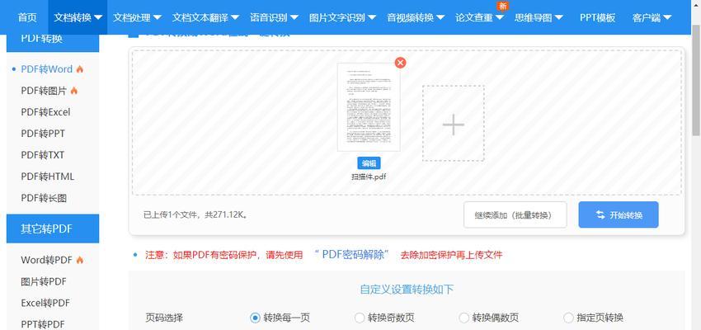Viewport: 701px width, 330px height.
Task: Click the 自定义设置转换如下 heading
Action: tap(407, 290)
